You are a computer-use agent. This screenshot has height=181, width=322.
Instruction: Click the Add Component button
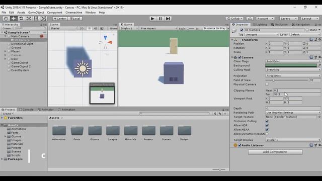coord(275,152)
